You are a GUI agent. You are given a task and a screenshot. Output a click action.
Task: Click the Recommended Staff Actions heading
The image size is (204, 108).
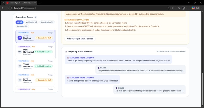[x=77, y=20]
